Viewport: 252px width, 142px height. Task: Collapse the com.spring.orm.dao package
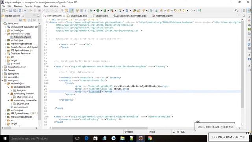point(9,93)
